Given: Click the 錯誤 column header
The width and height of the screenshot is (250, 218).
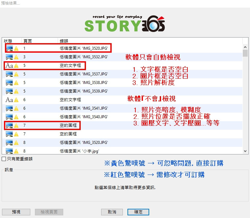Looking at the screenshot, I should (64, 41).
